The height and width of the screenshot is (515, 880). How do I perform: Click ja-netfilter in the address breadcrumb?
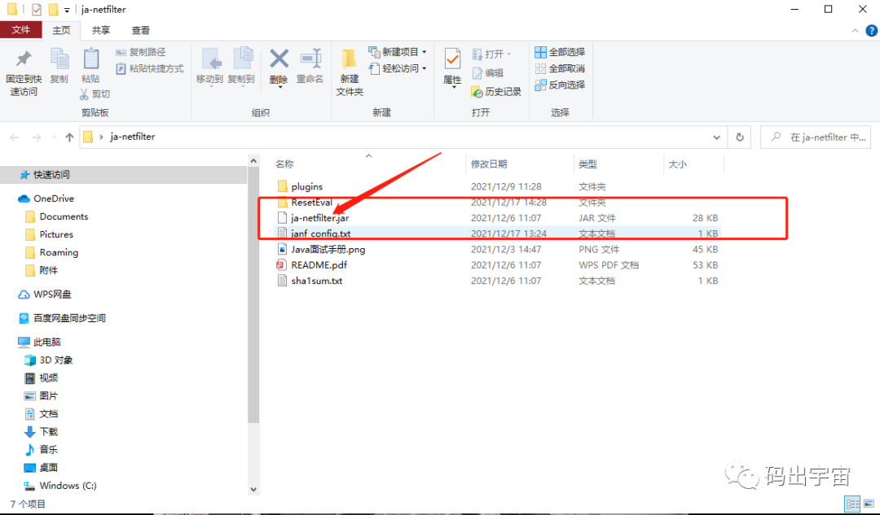[x=133, y=137]
